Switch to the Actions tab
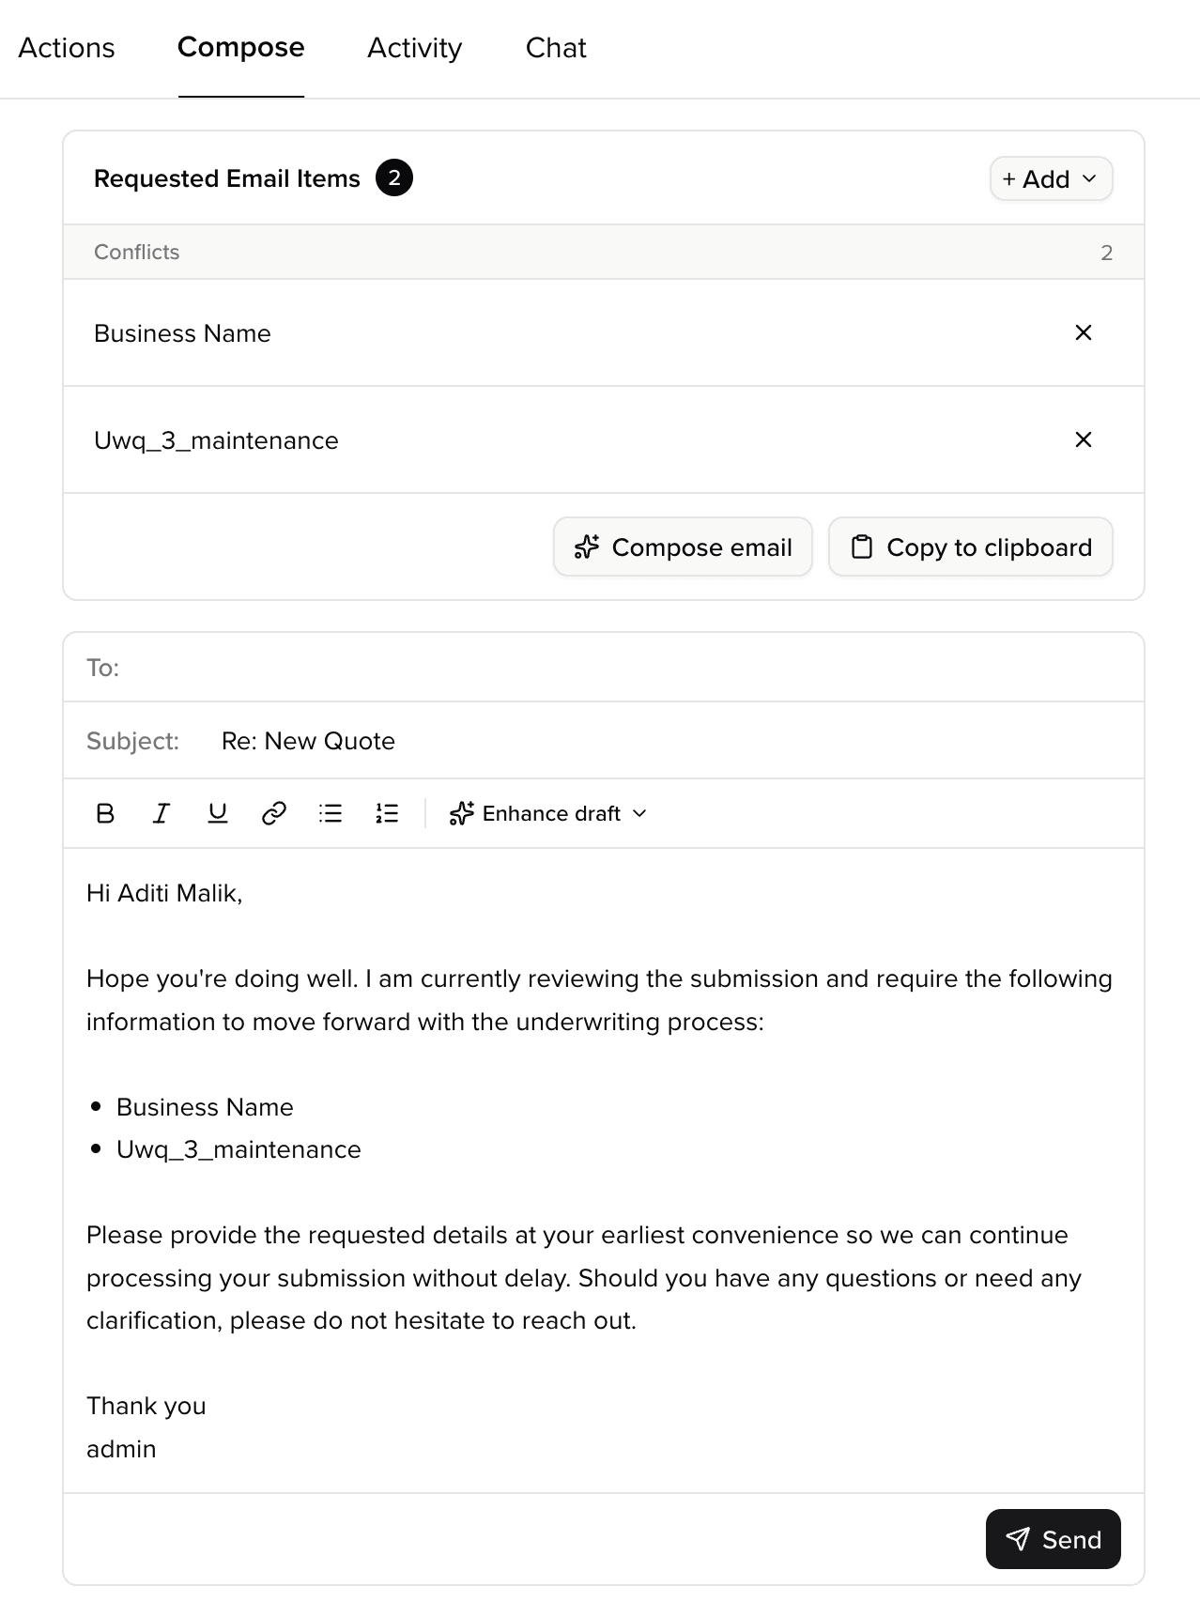The image size is (1200, 1617). click(67, 48)
